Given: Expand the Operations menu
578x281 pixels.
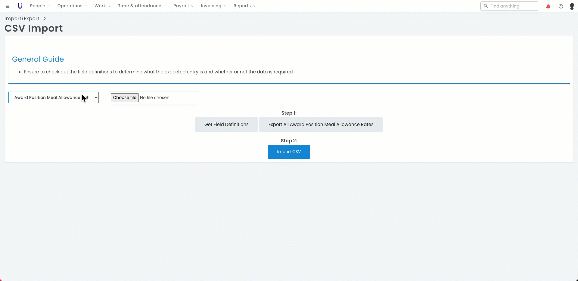Looking at the screenshot, I should (x=72, y=6).
